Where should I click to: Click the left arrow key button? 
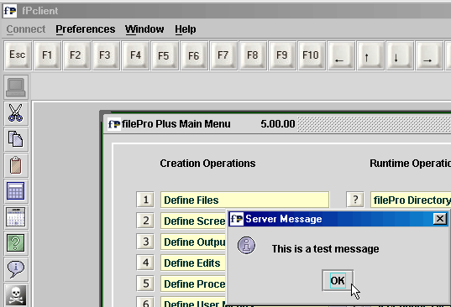tap(341, 55)
